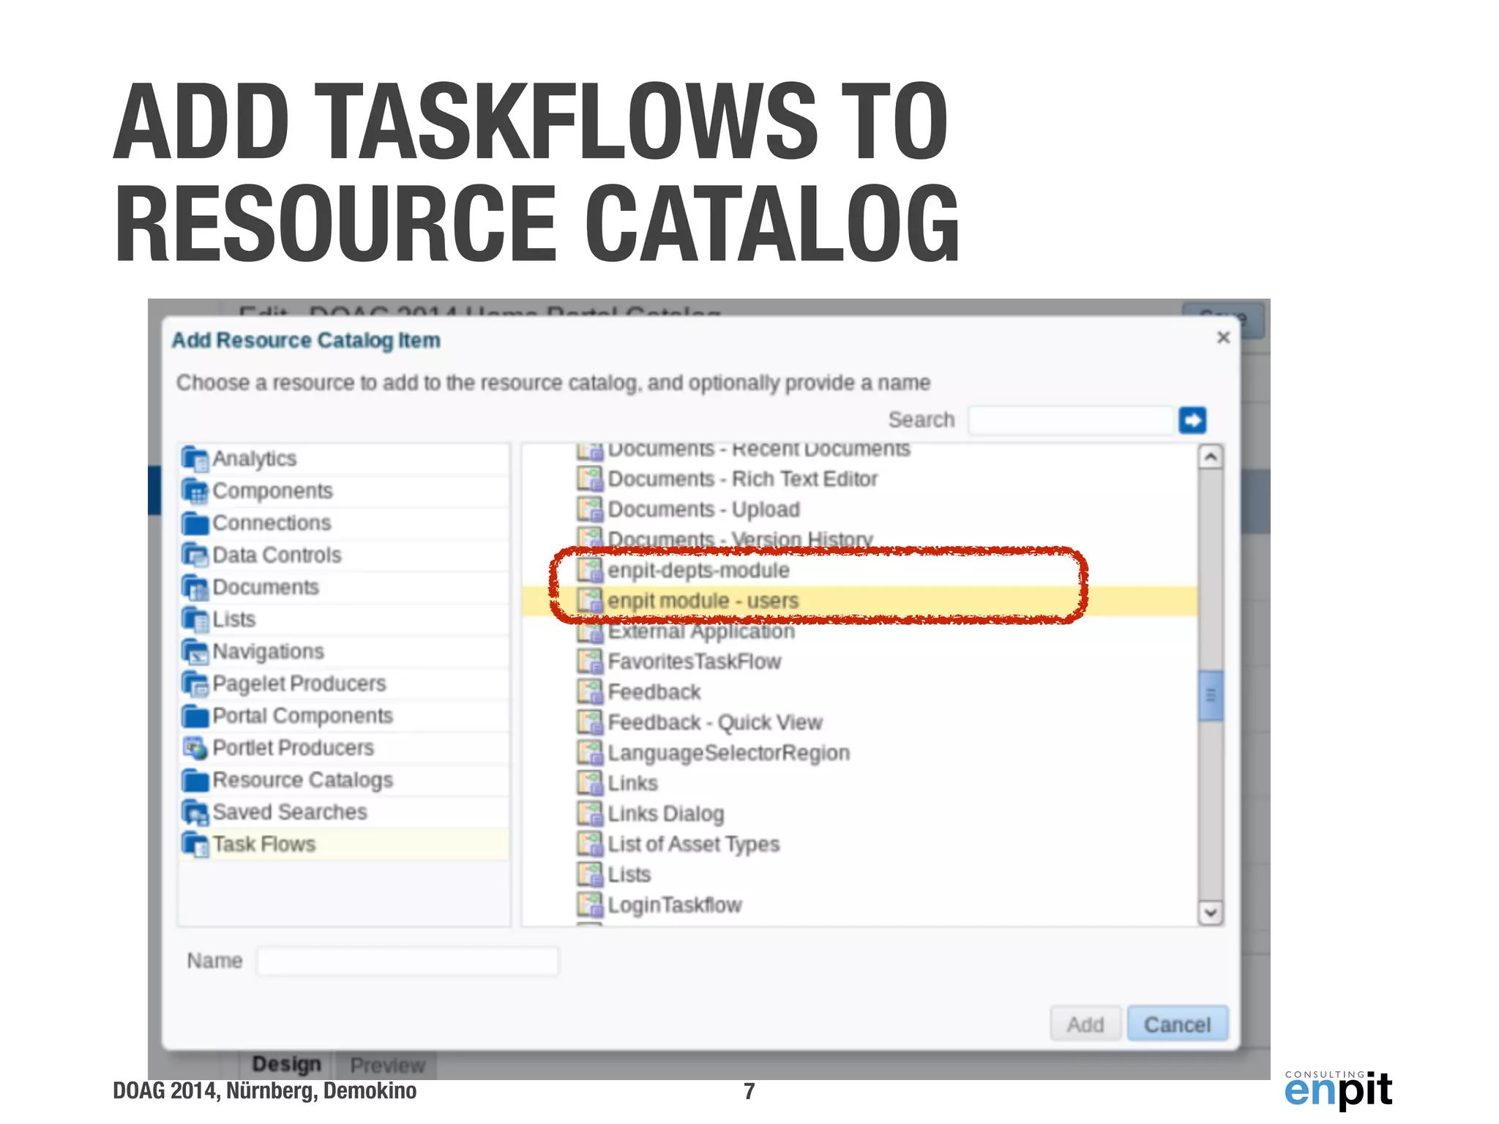Select LanguageSelectorRegion item
1499x1124 pixels.
728,753
